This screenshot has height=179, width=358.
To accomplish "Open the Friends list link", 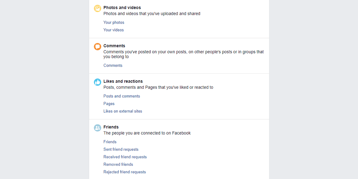I will (x=110, y=142).
